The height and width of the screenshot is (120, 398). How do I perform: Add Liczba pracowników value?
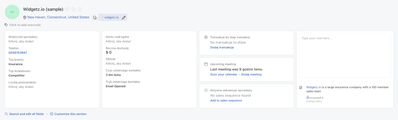pos(21,87)
